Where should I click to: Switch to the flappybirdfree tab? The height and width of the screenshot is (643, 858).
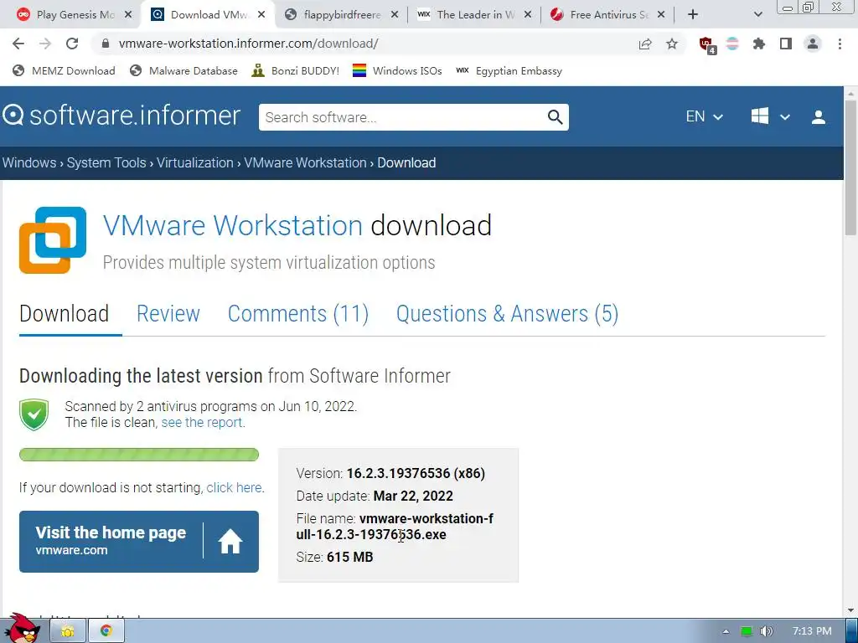click(342, 15)
